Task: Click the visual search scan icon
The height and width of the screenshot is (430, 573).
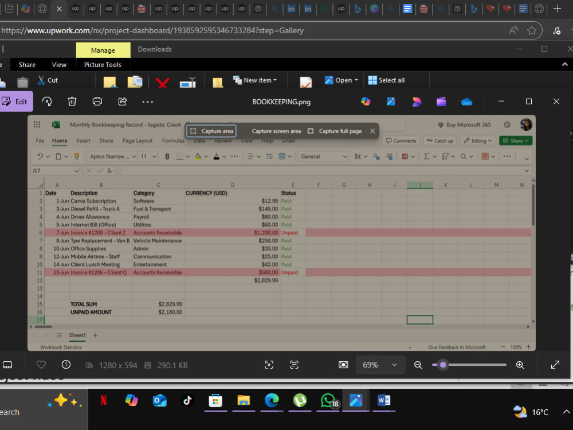Action: [269, 365]
